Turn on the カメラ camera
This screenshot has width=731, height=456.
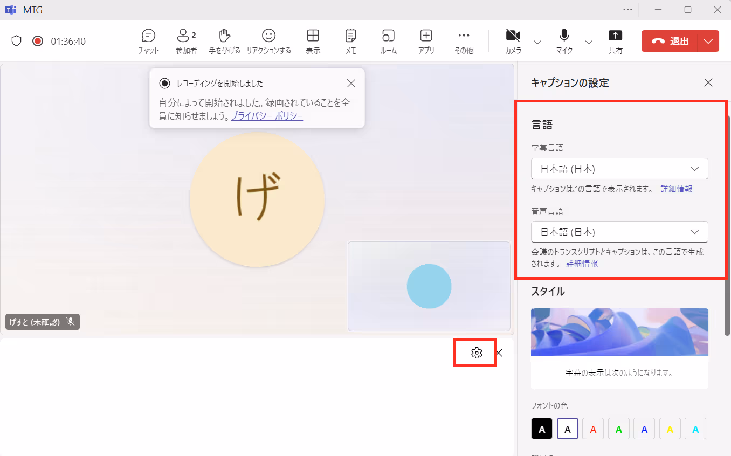tap(513, 42)
